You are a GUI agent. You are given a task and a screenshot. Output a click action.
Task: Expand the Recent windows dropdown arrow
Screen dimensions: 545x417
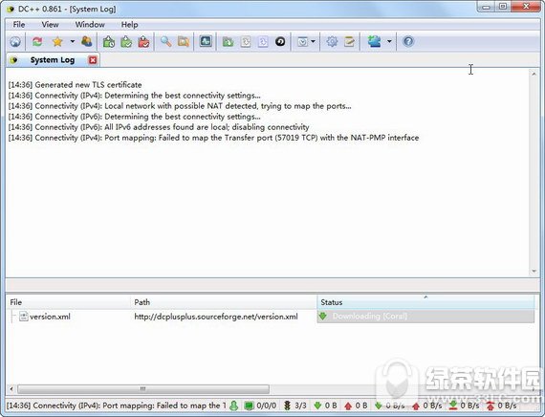pyautogui.click(x=313, y=42)
